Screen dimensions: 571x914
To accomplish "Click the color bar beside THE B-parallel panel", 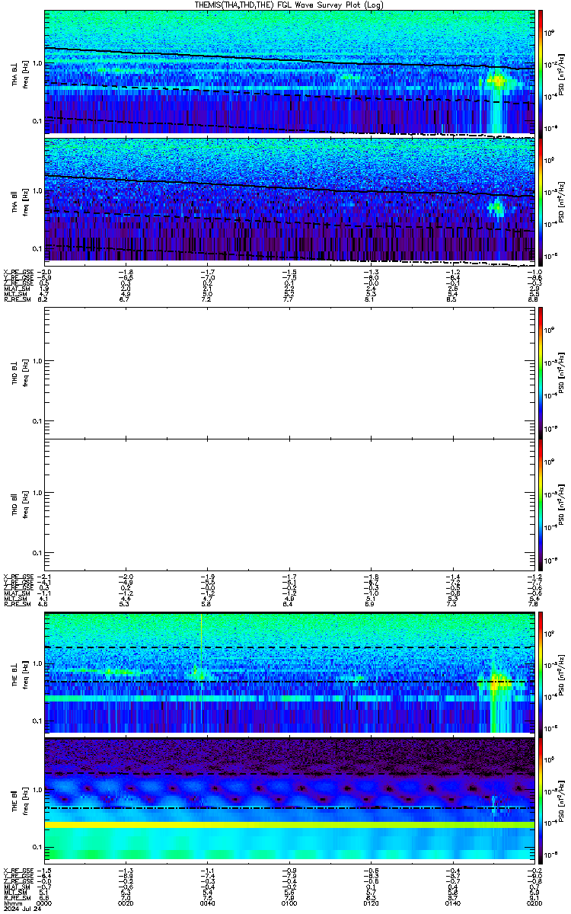I will pos(541,800).
